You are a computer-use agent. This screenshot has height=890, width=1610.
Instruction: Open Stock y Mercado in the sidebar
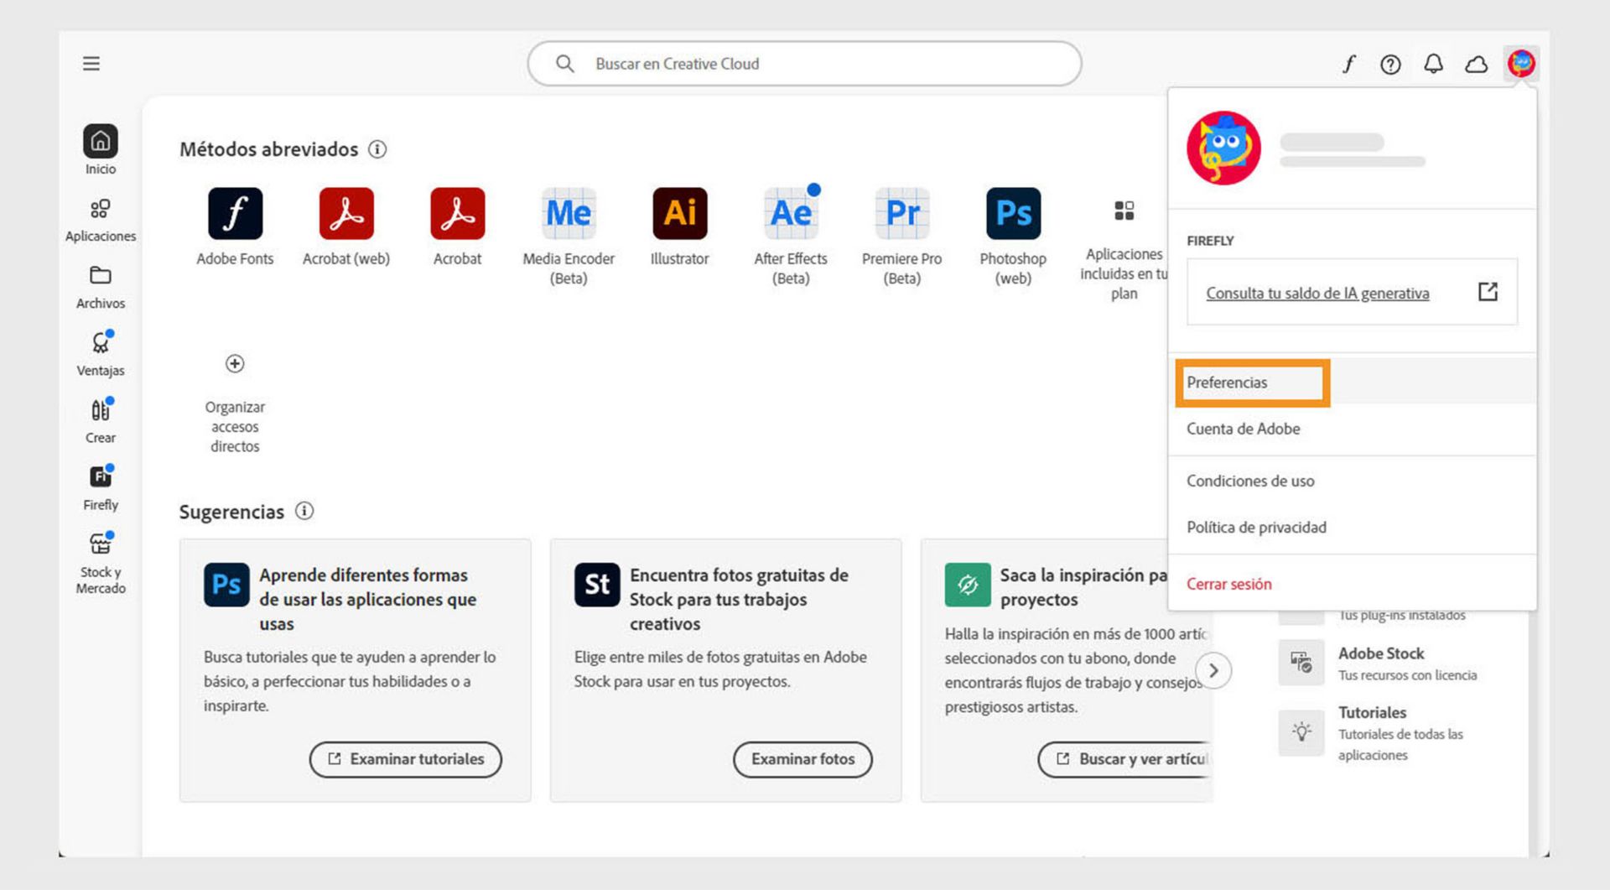click(x=101, y=564)
